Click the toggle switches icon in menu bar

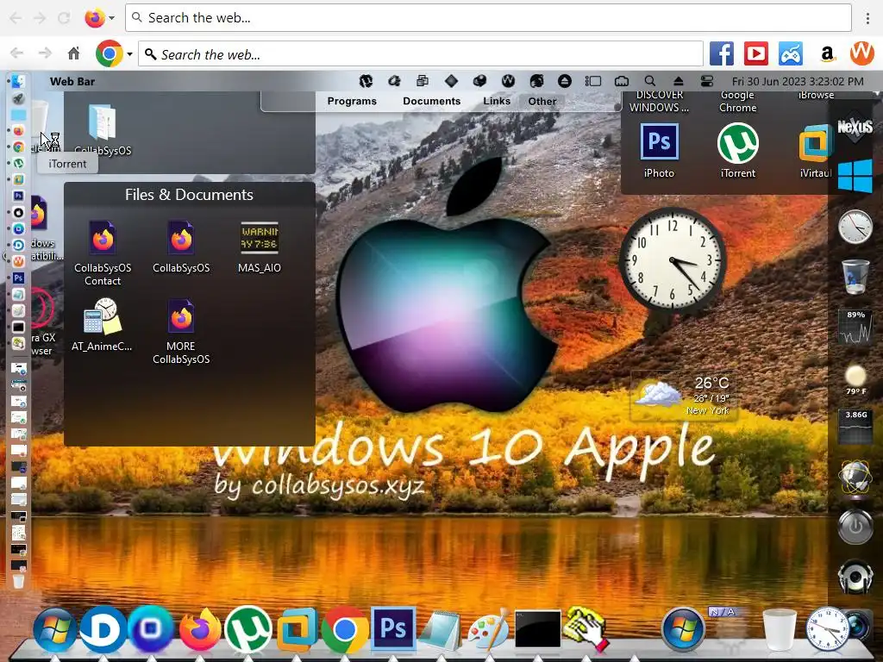click(707, 81)
